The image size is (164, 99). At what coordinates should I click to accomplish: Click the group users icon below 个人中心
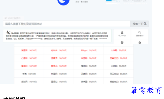coord(122,42)
